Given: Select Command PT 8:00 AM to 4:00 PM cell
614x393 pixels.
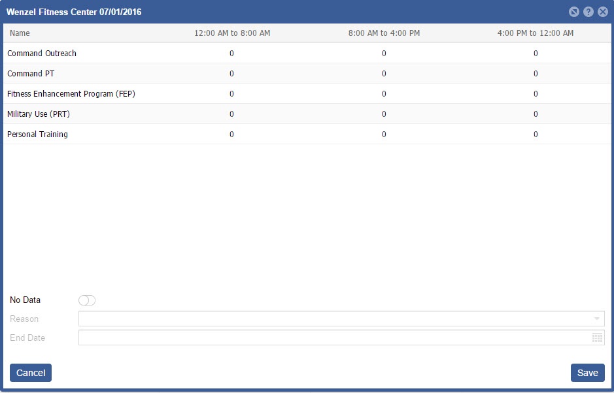Looking at the screenshot, I should pos(384,74).
